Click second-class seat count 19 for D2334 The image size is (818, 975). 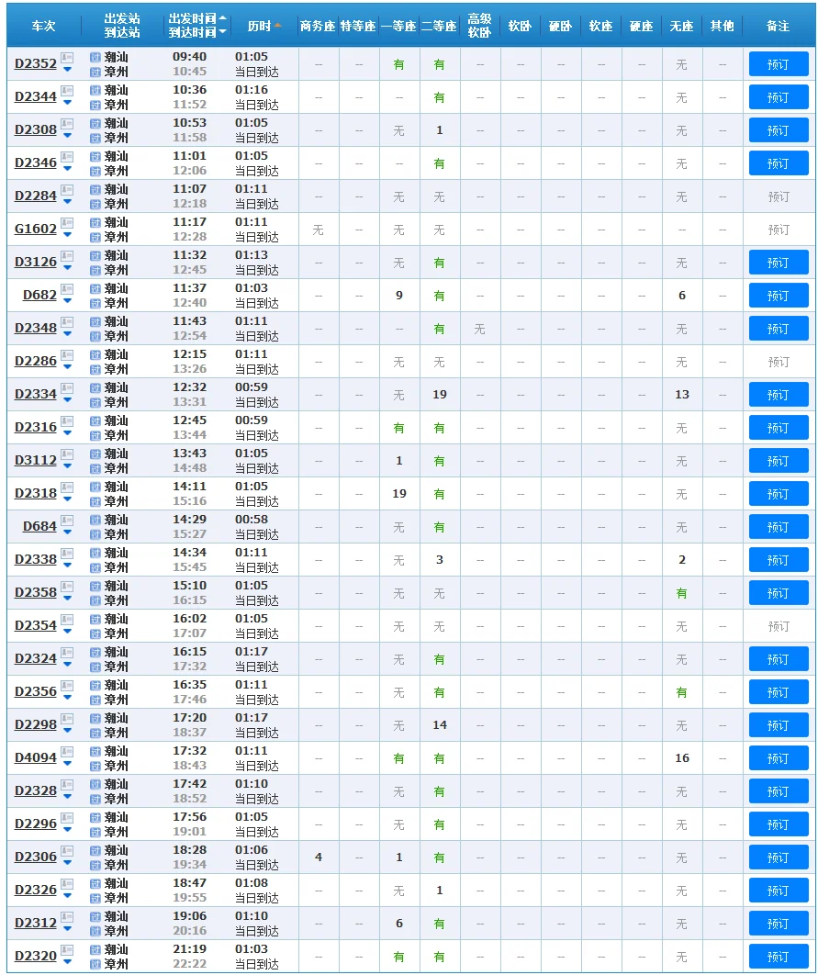pyautogui.click(x=440, y=395)
